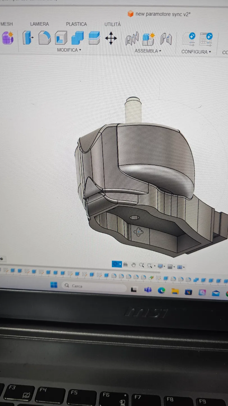Image resolution: width=228 pixels, height=406 pixels.
Task: Click the Grid and Snaps icon
Action: point(170,266)
